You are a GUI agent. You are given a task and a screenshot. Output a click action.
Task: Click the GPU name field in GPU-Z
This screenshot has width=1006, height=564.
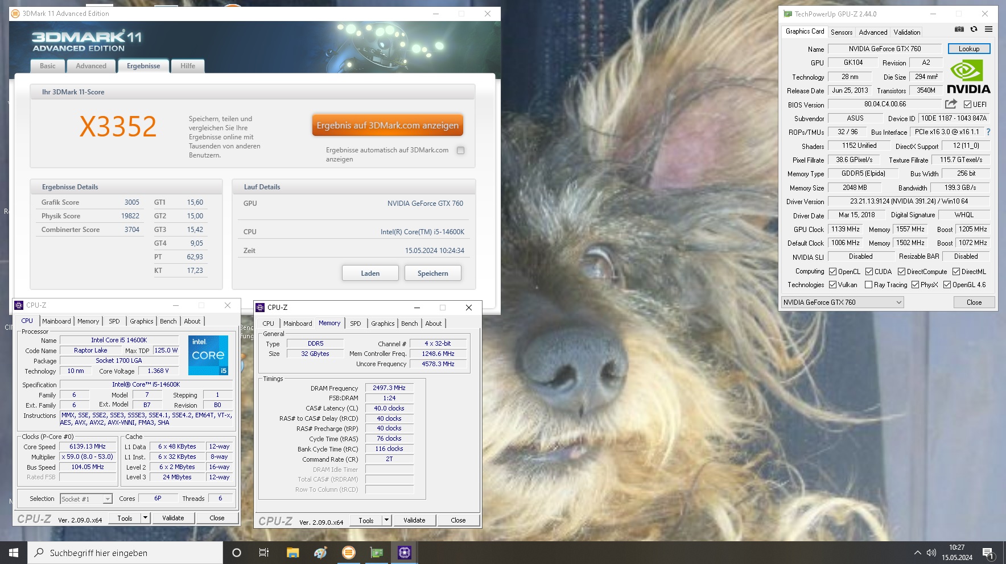pyautogui.click(x=885, y=49)
